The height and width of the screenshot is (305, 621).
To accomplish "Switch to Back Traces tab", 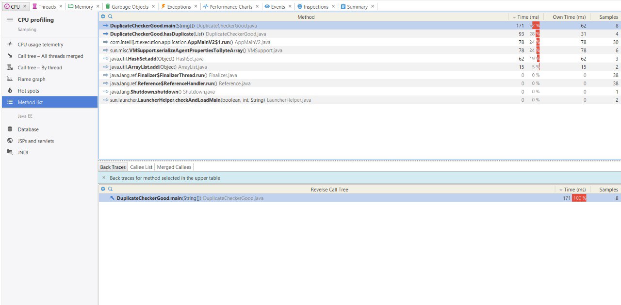I will point(113,167).
